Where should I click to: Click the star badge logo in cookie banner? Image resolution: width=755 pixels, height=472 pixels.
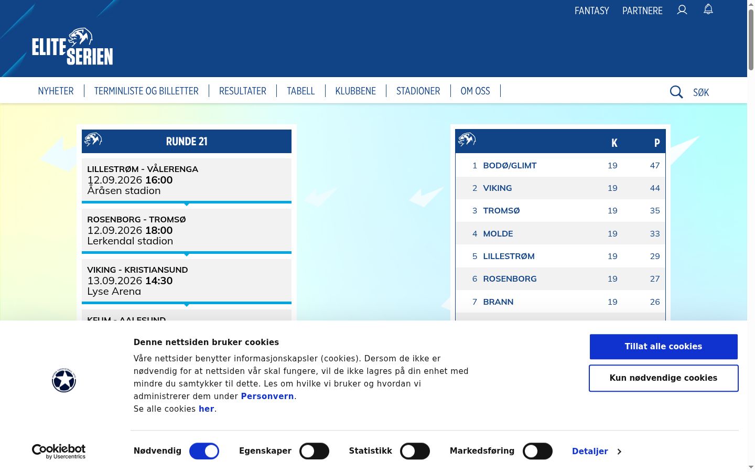64,380
